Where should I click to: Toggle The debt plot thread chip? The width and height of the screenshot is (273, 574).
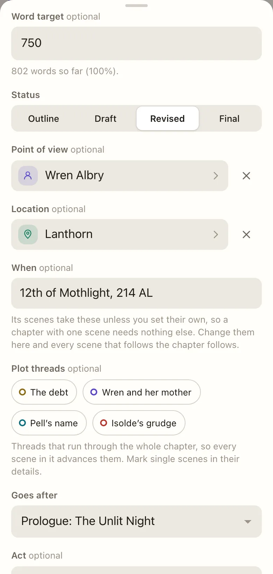(44, 392)
